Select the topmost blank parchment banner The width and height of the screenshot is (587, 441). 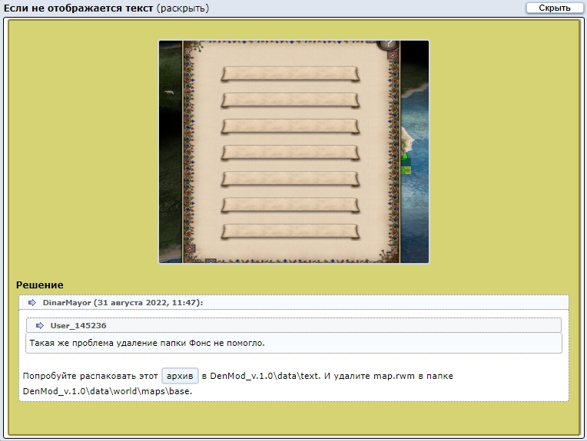290,74
